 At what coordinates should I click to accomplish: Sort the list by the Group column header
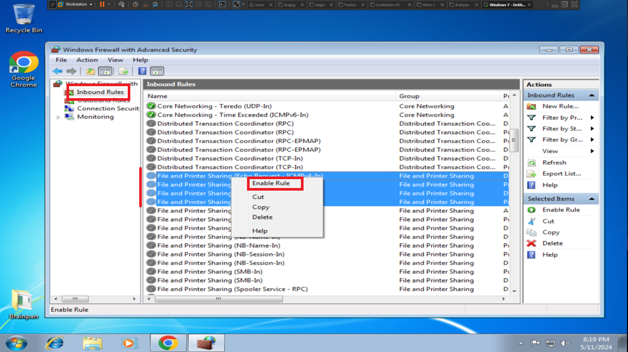(448, 96)
